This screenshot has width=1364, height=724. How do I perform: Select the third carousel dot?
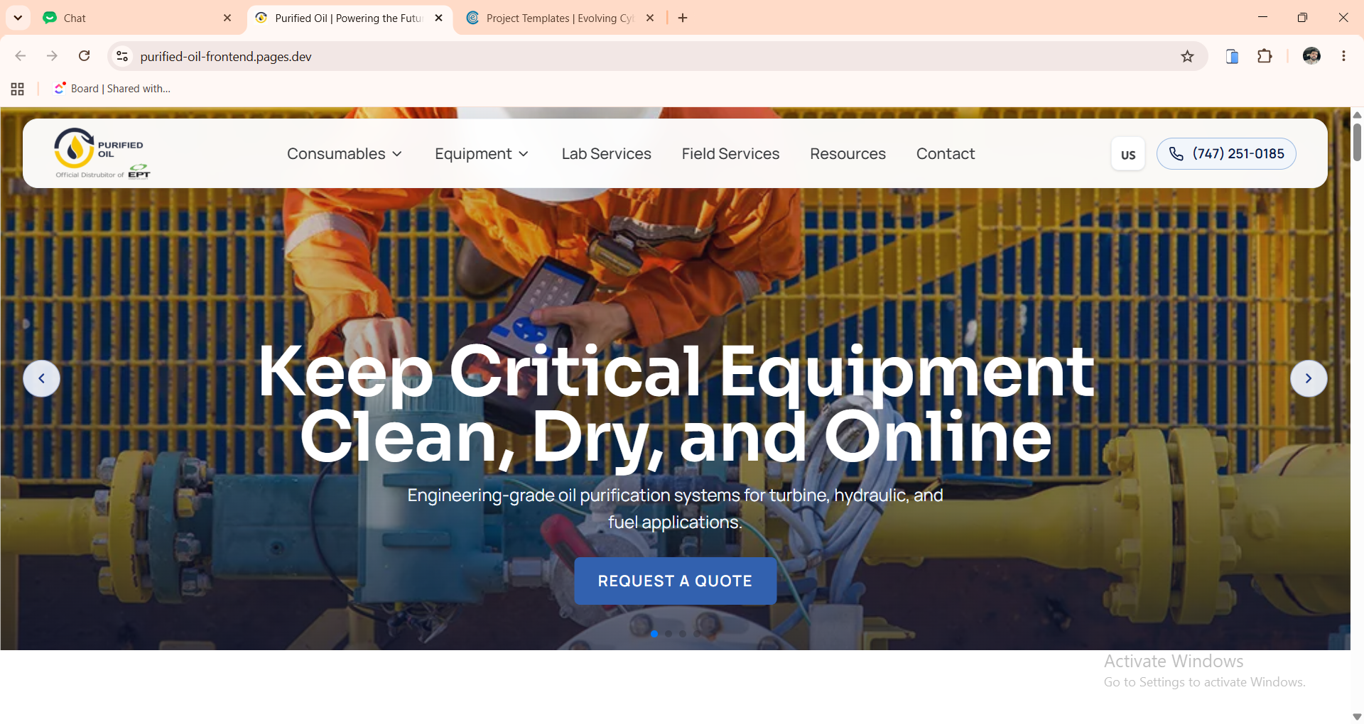point(683,634)
